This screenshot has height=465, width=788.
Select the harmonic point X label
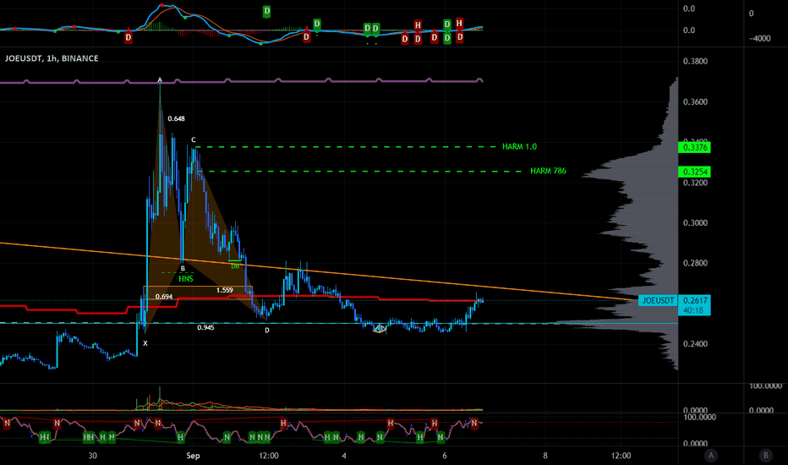[x=145, y=343]
